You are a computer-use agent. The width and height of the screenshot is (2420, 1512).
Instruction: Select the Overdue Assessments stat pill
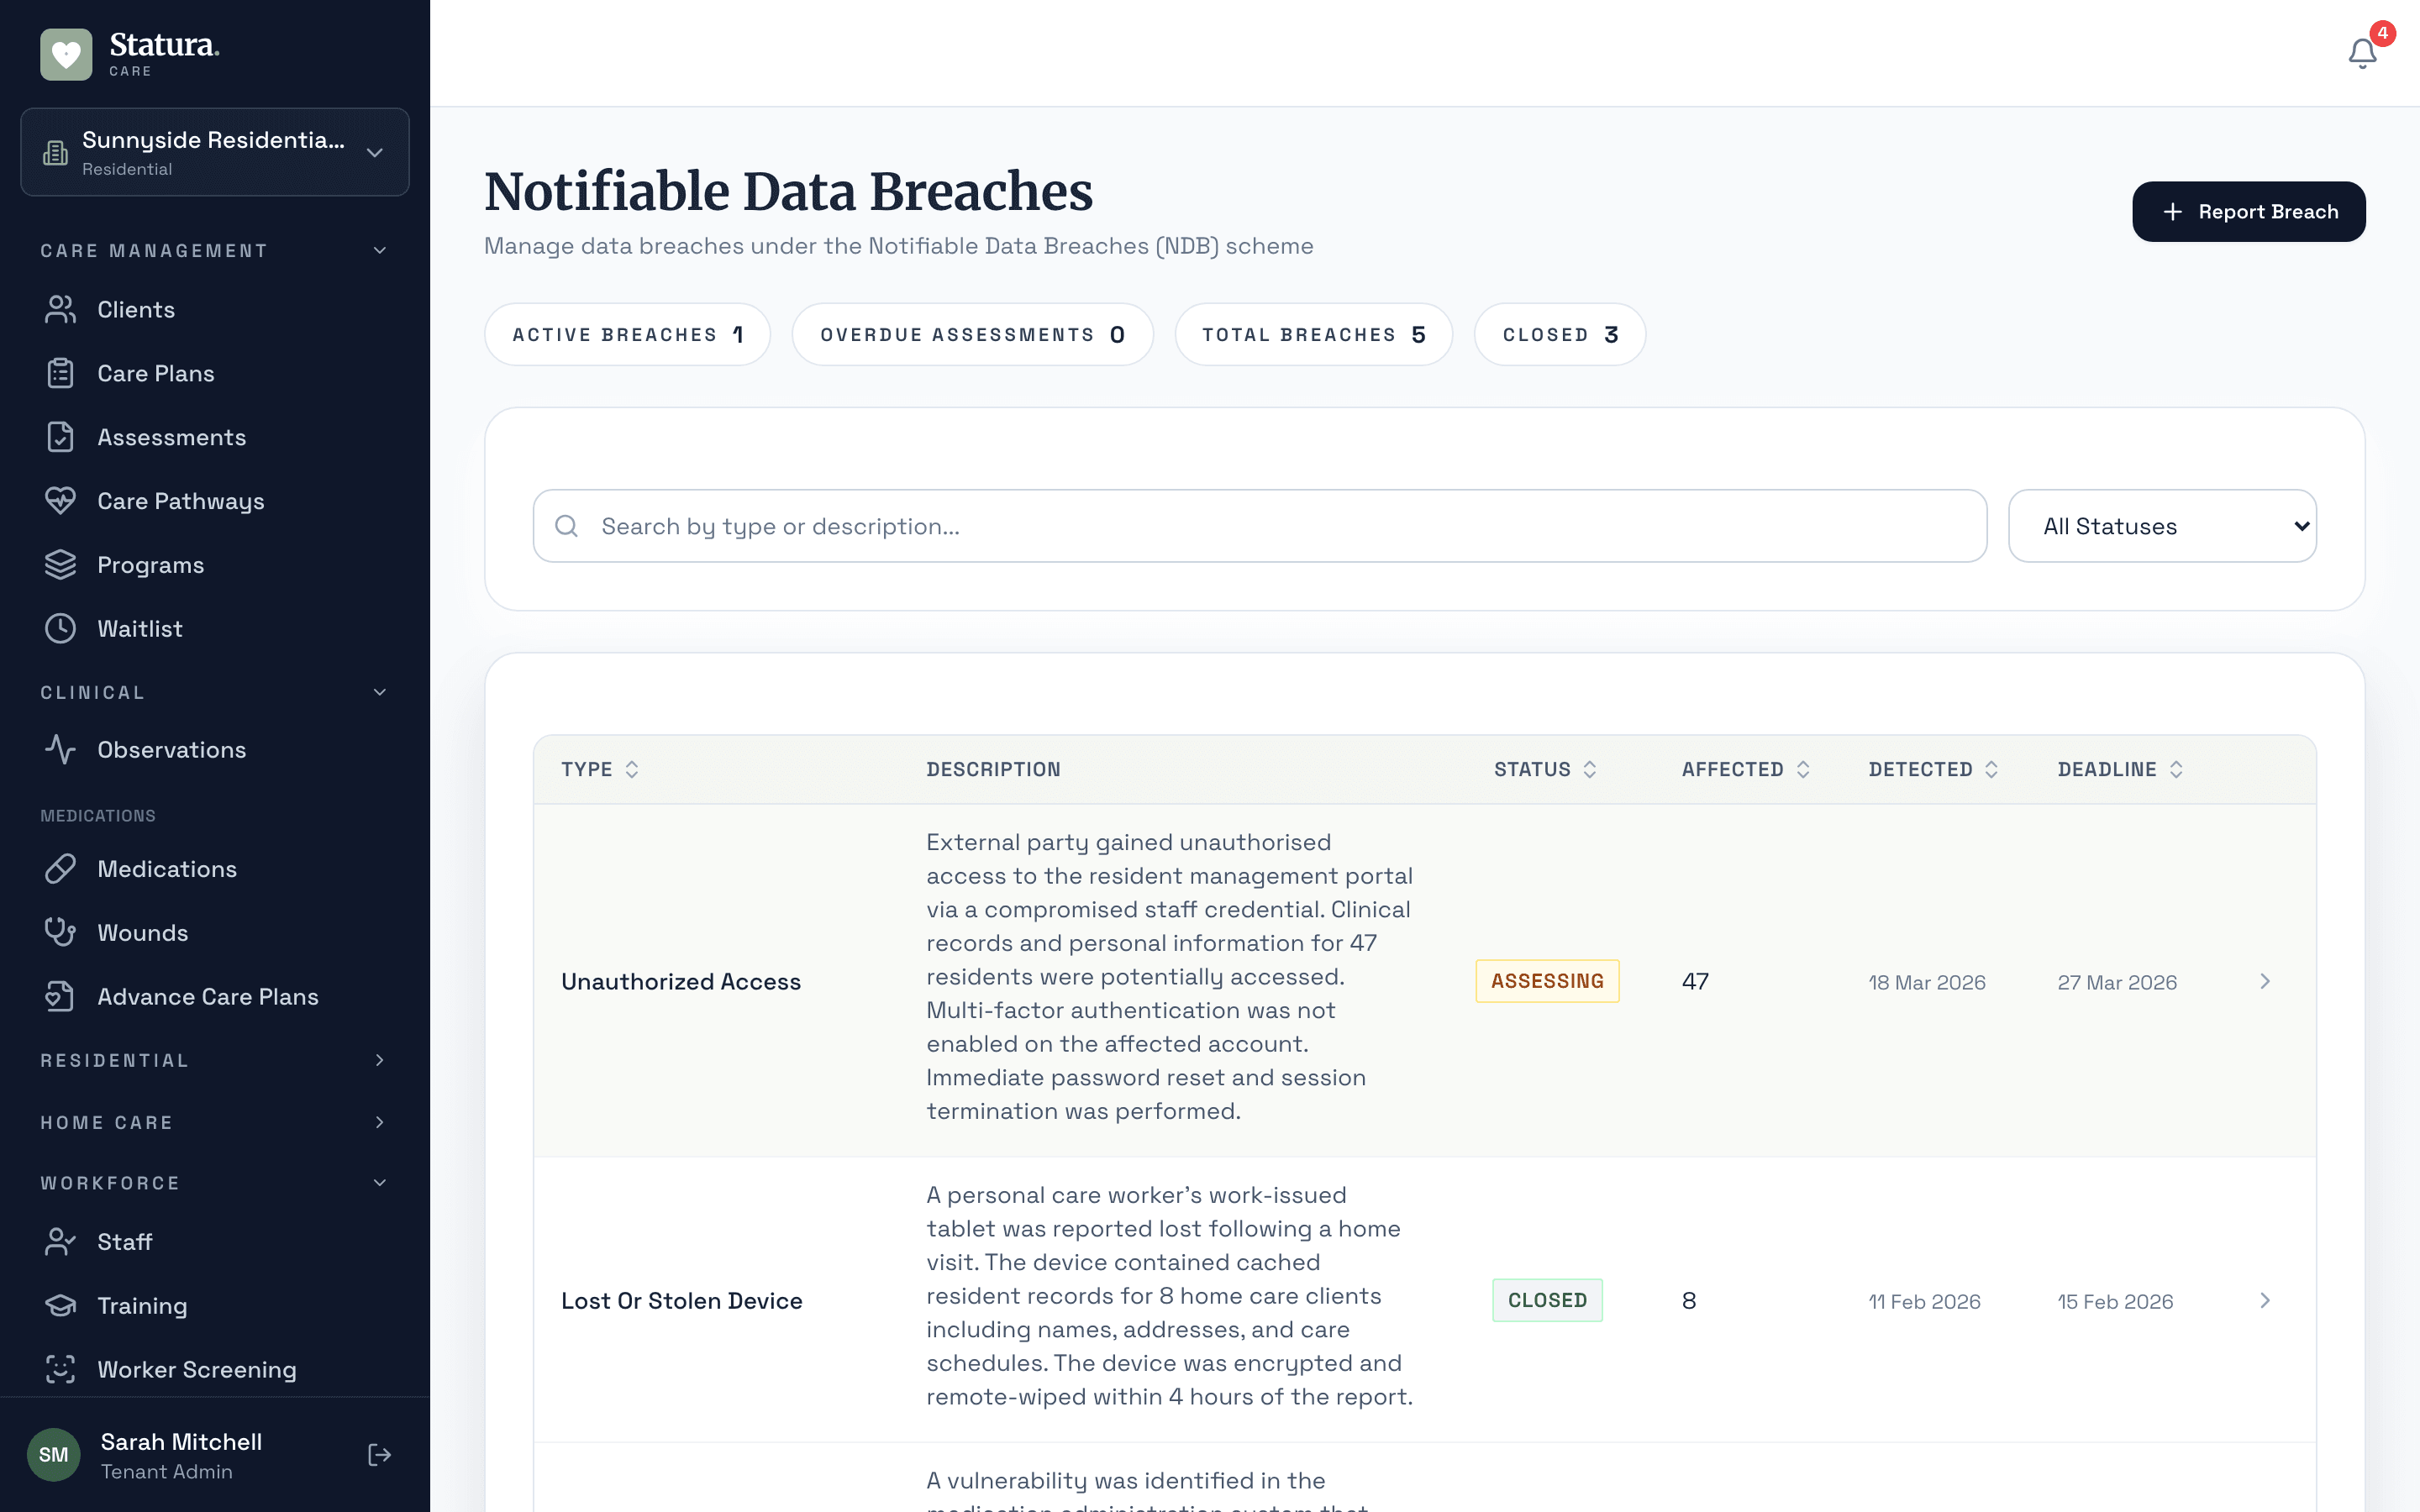click(x=972, y=334)
